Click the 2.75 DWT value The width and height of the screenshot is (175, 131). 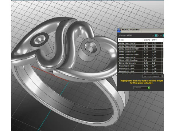click(x=154, y=68)
